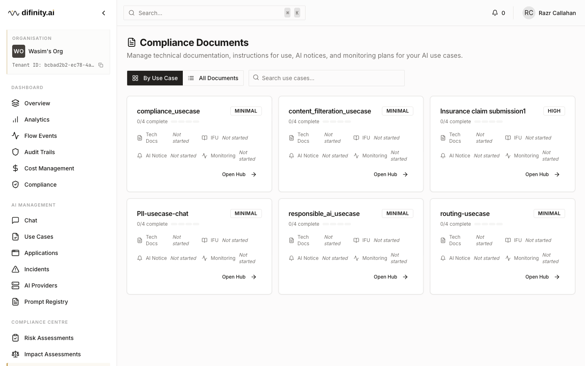Click the Analytics bar chart icon
Viewport: 585px width, 366px height.
pos(15,120)
